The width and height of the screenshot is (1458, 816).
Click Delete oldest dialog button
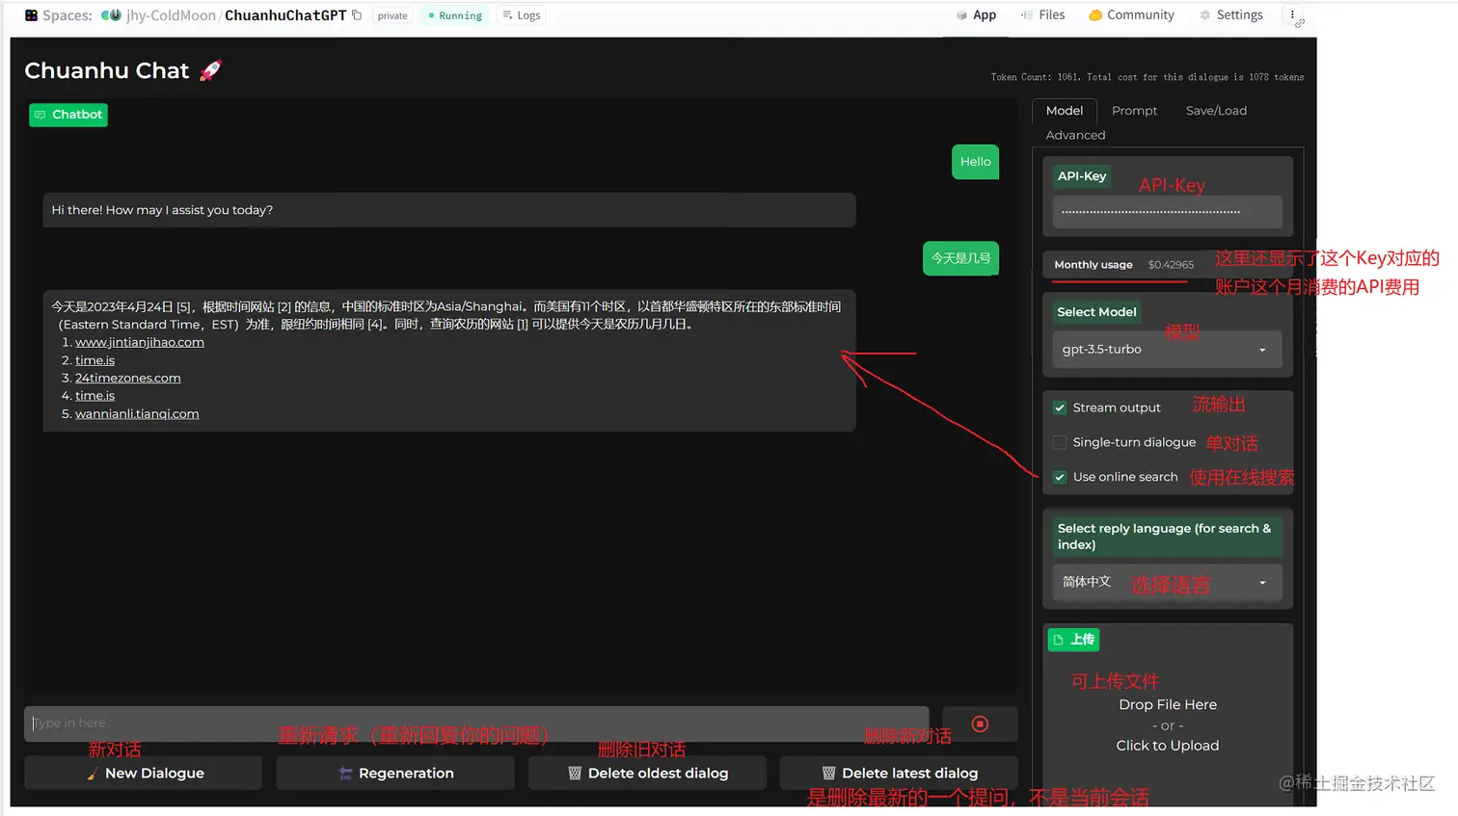[x=647, y=774]
